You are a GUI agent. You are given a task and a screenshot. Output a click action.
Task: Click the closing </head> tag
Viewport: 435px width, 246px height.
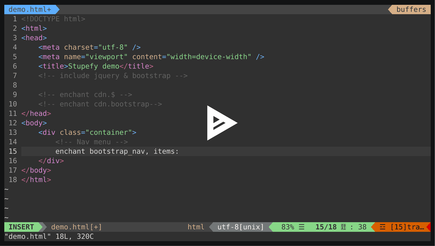[36, 113]
